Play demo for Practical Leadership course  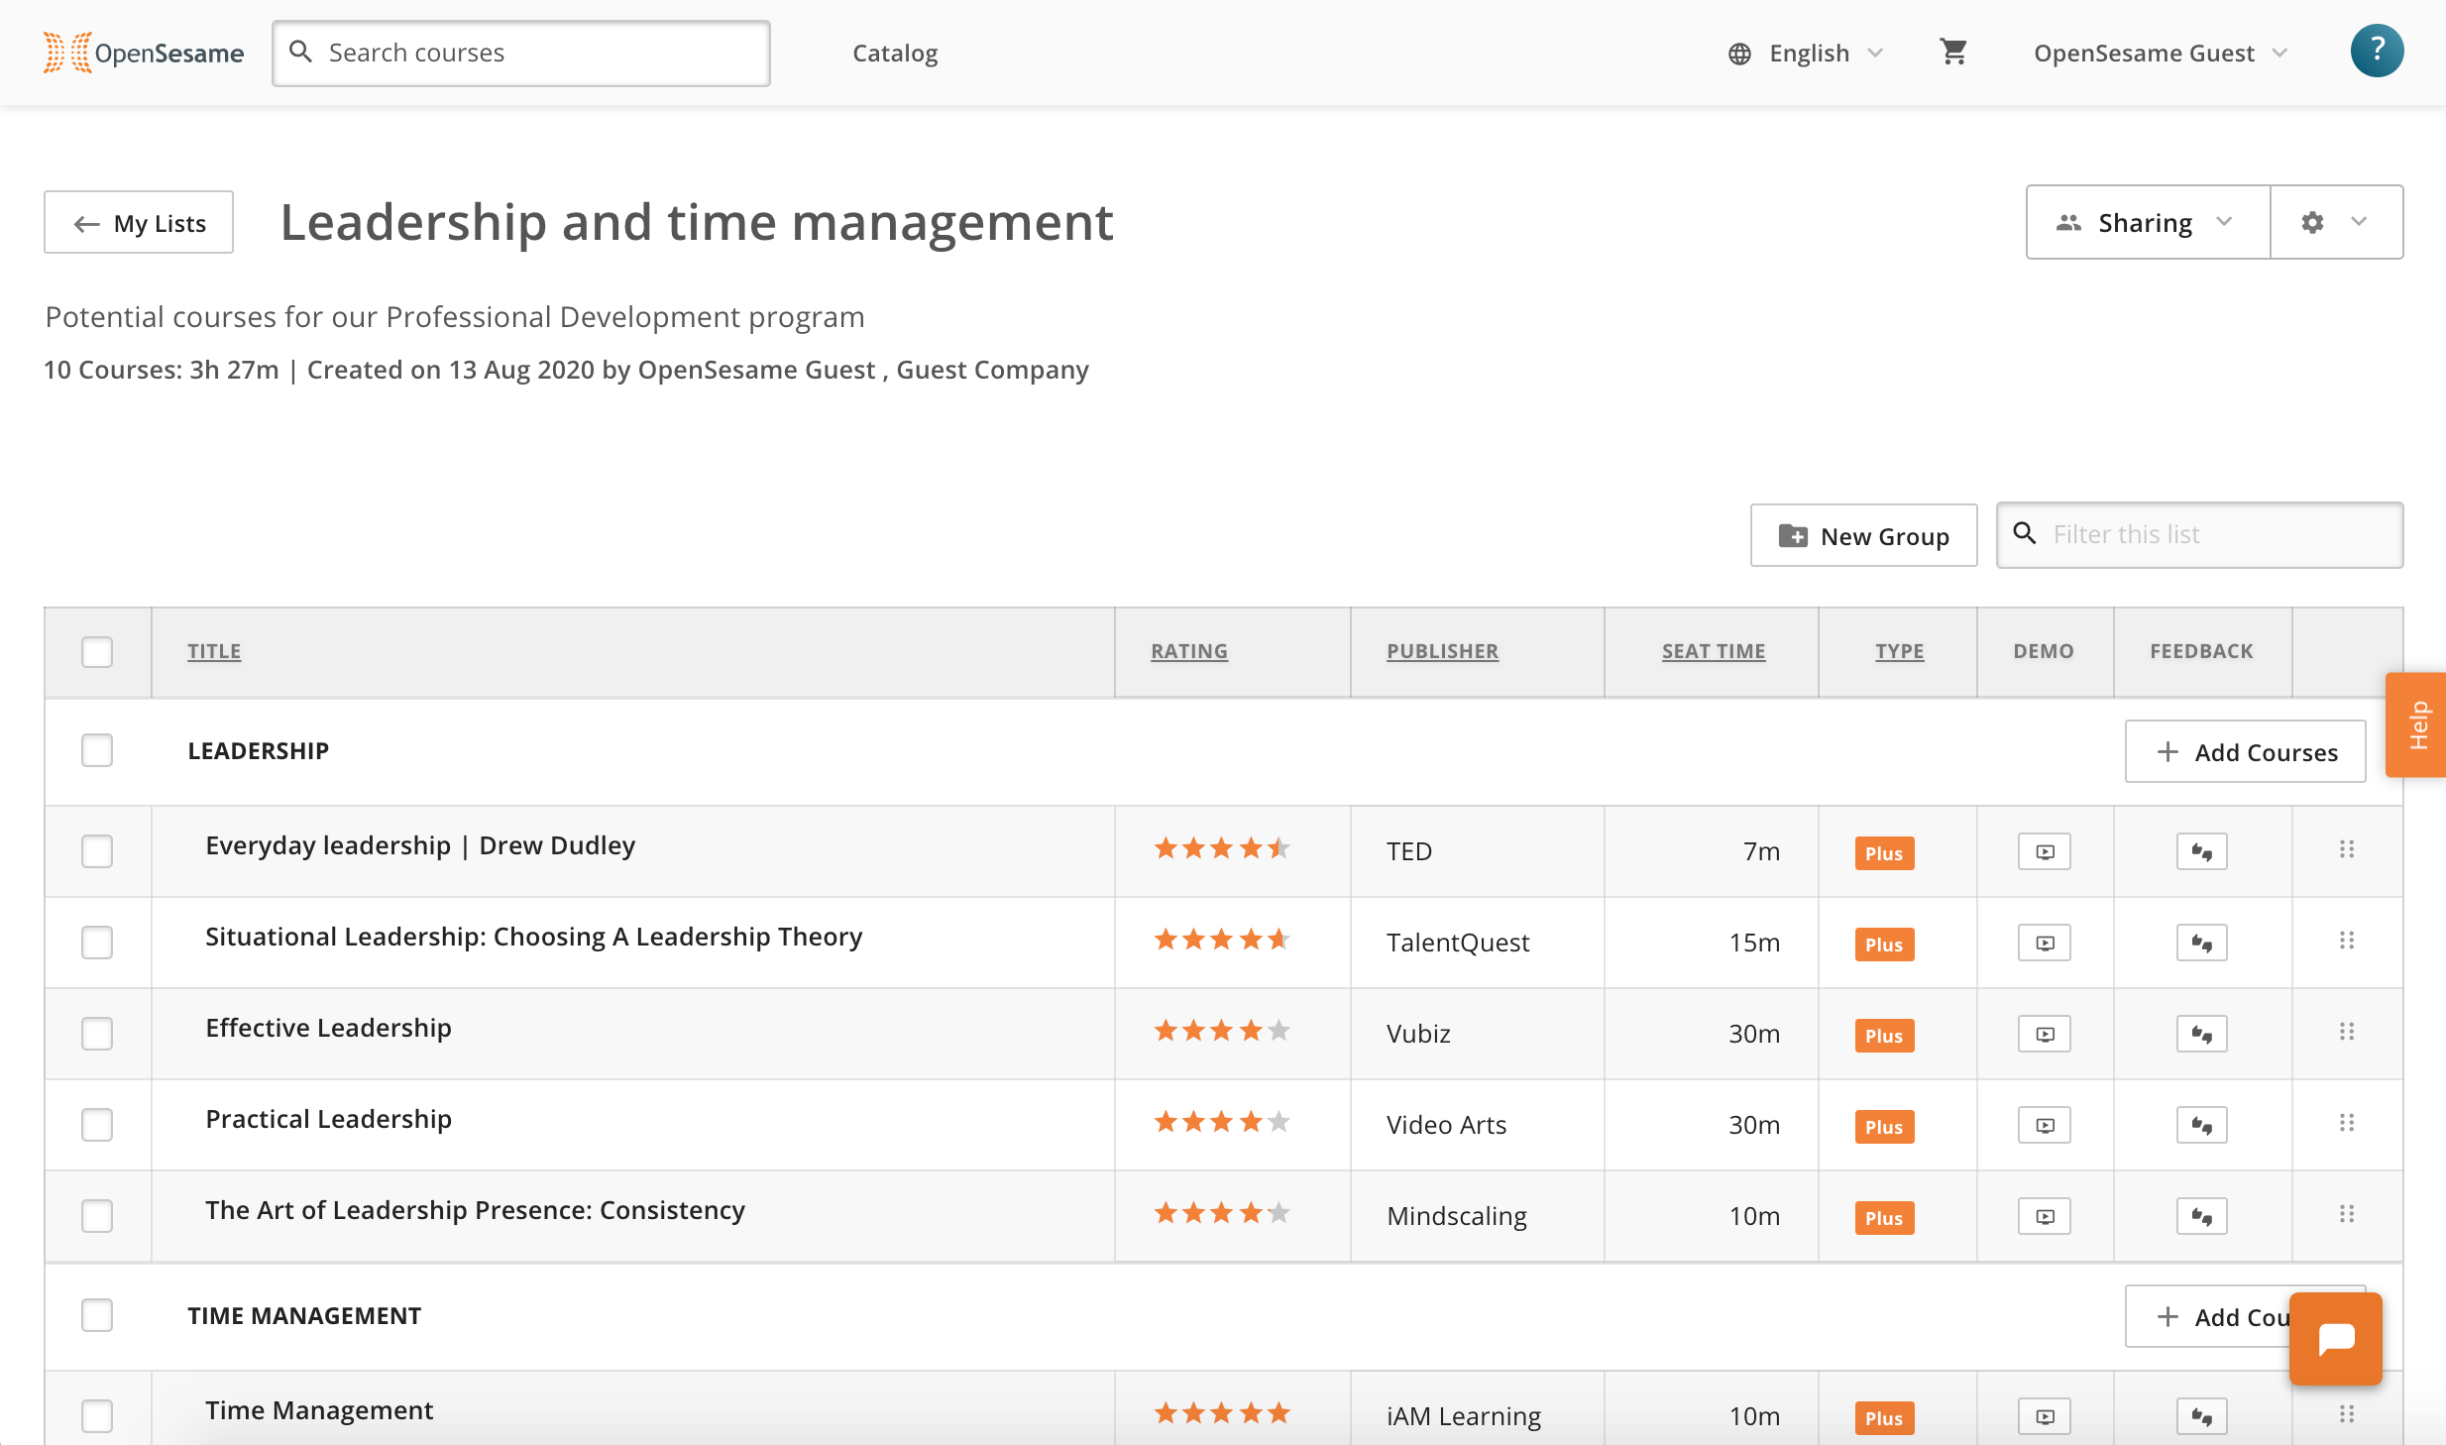2045,1125
